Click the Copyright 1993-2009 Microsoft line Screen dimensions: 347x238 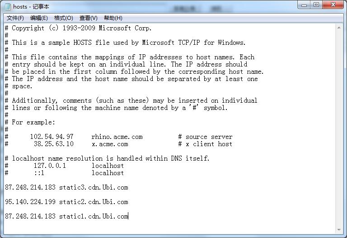78,28
